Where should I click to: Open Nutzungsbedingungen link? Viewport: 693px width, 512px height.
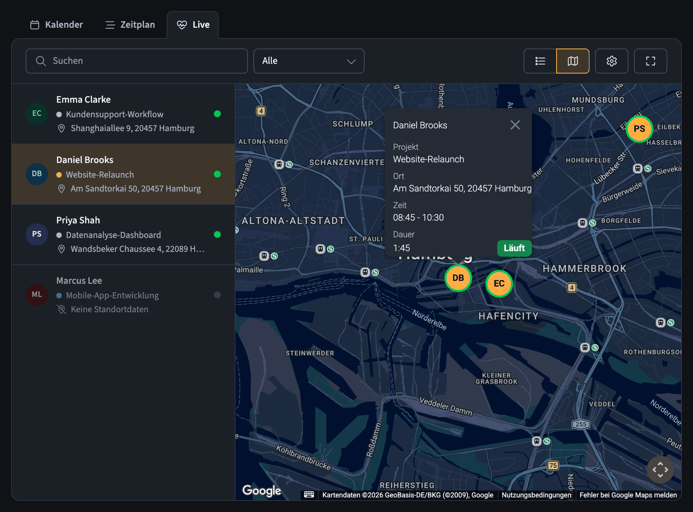pos(536,495)
